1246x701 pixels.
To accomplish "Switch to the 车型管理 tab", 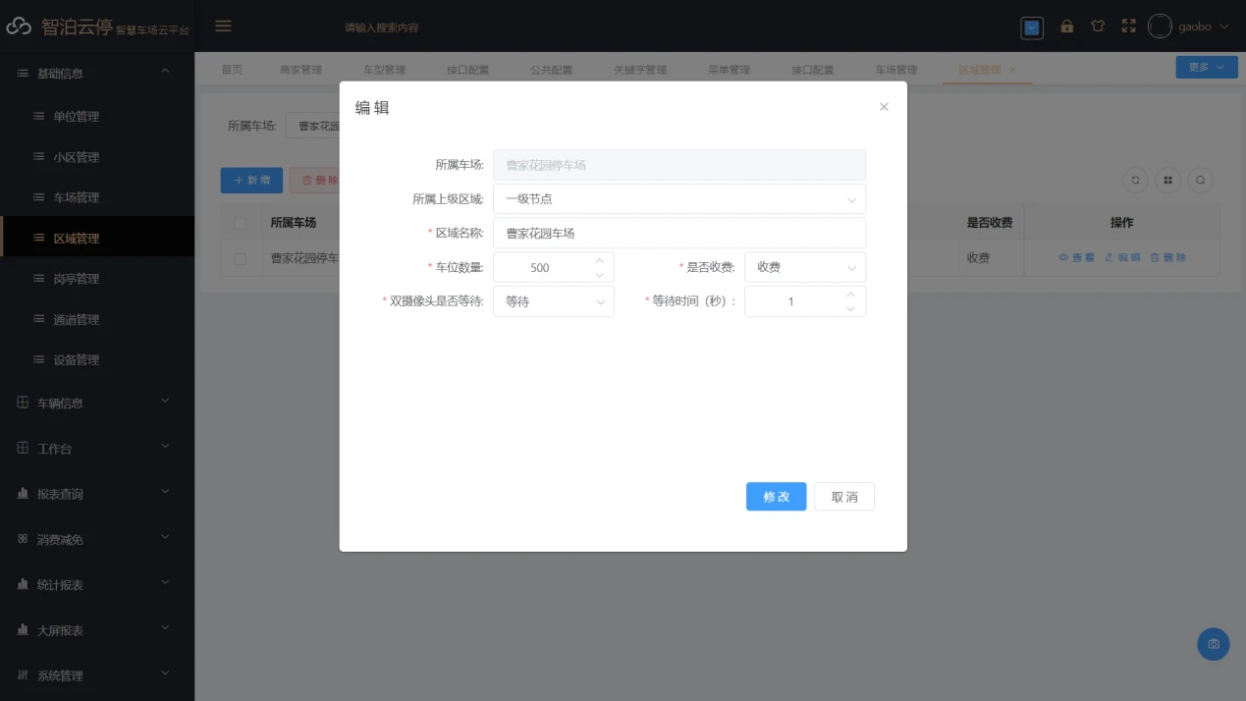I will [x=384, y=70].
